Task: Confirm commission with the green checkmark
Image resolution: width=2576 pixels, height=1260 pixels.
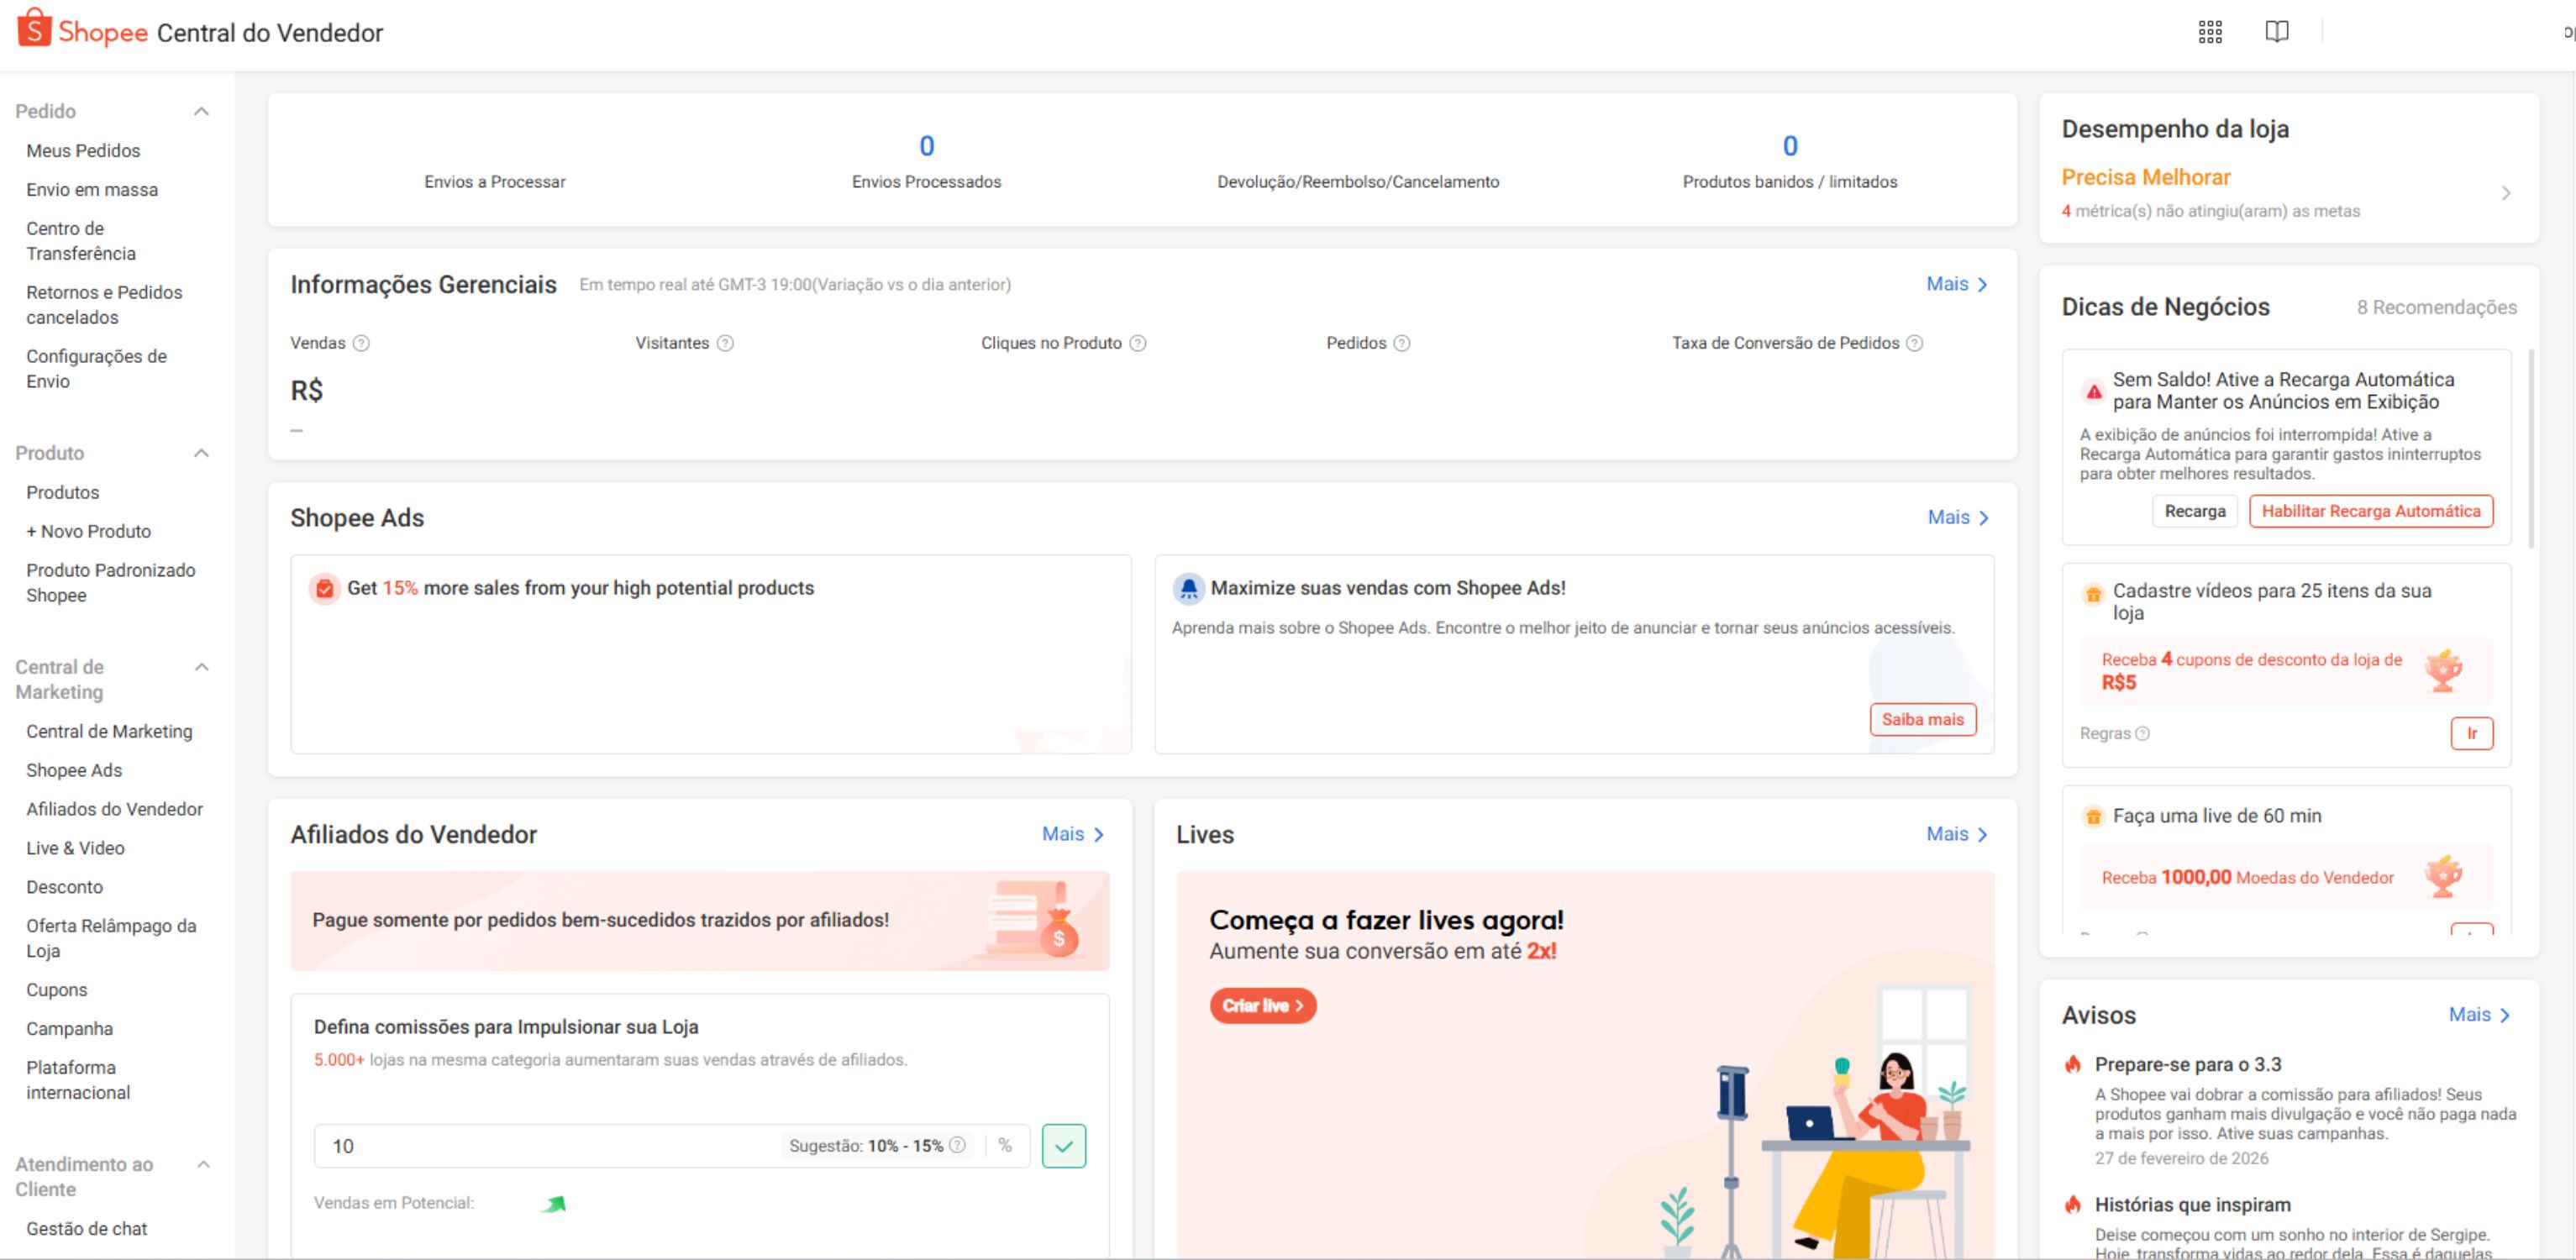Action: [1065, 1146]
